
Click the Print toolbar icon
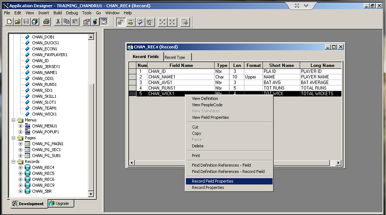(x=46, y=22)
